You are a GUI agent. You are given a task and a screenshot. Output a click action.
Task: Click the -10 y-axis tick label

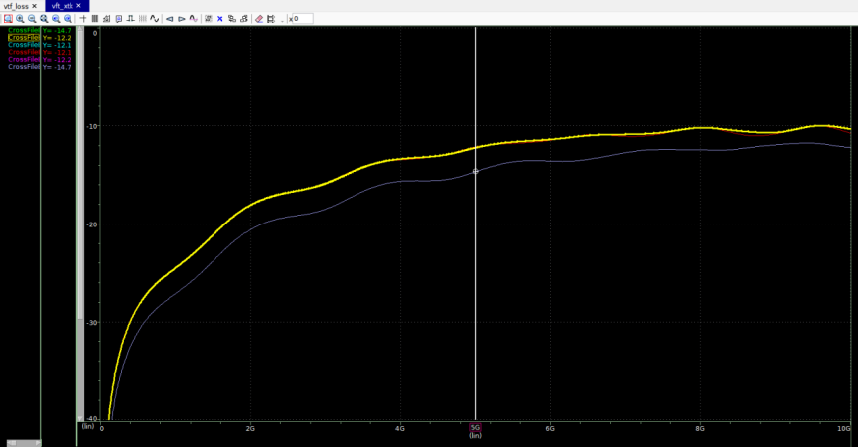pos(93,126)
